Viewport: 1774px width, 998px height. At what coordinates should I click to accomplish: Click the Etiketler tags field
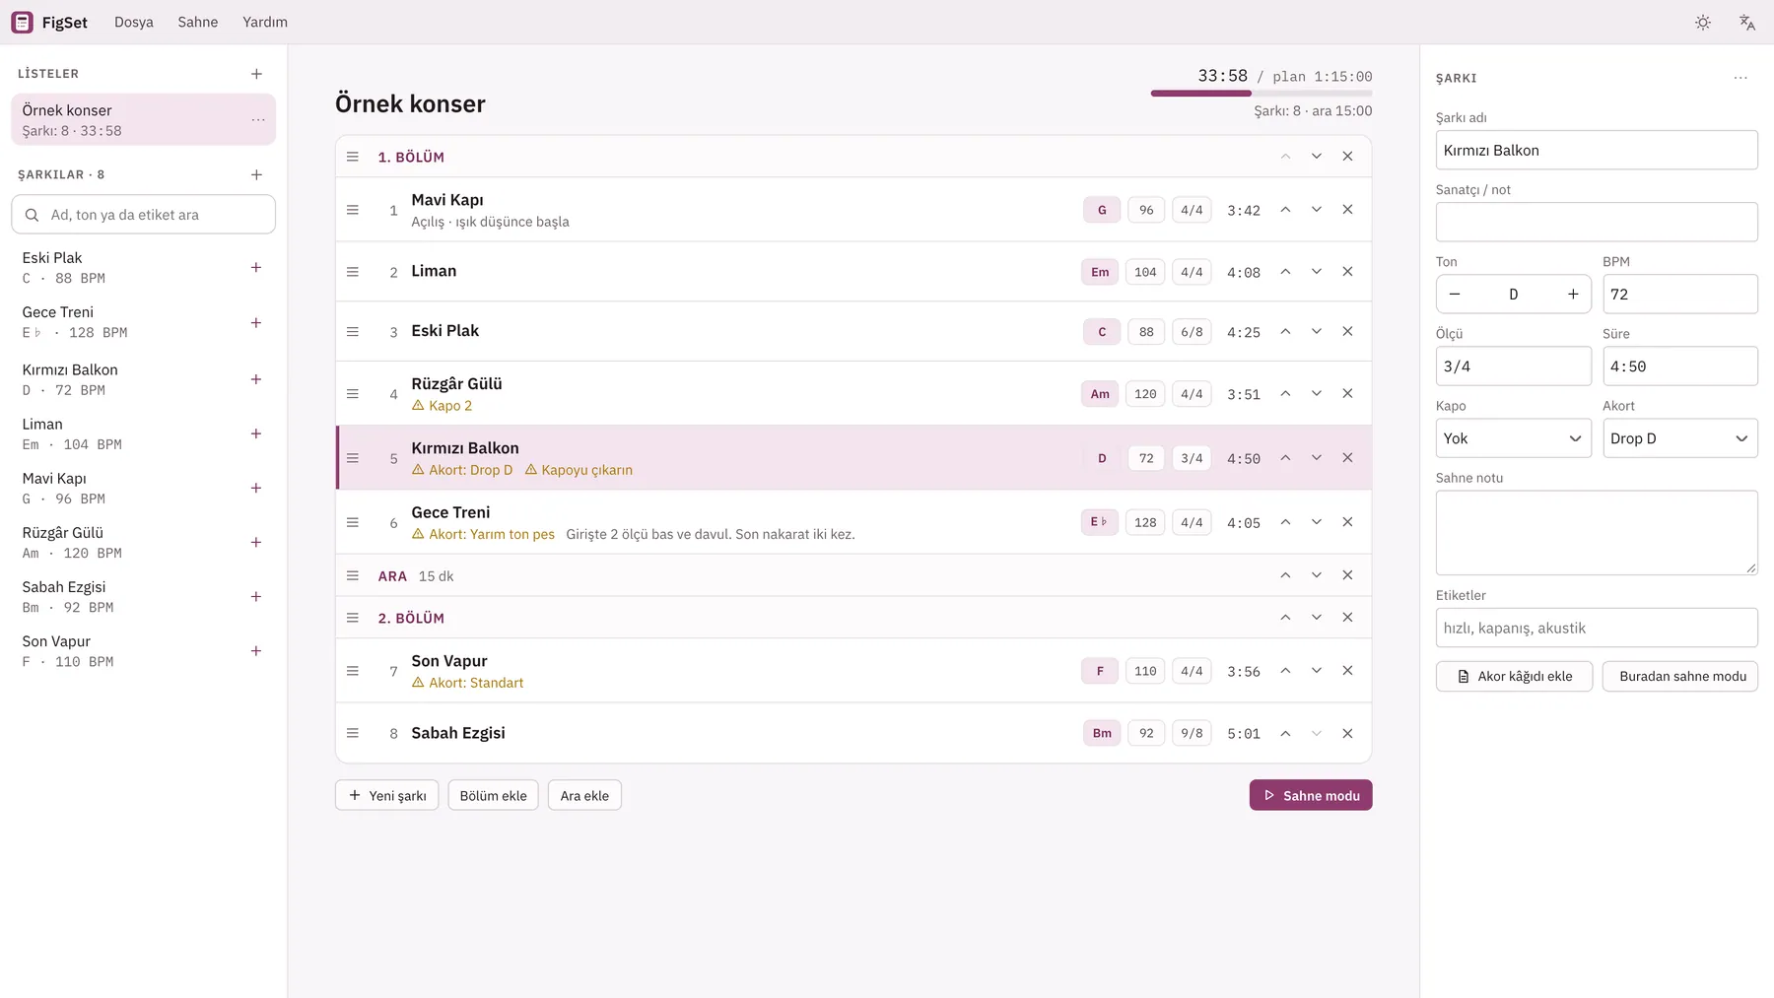click(x=1597, y=628)
